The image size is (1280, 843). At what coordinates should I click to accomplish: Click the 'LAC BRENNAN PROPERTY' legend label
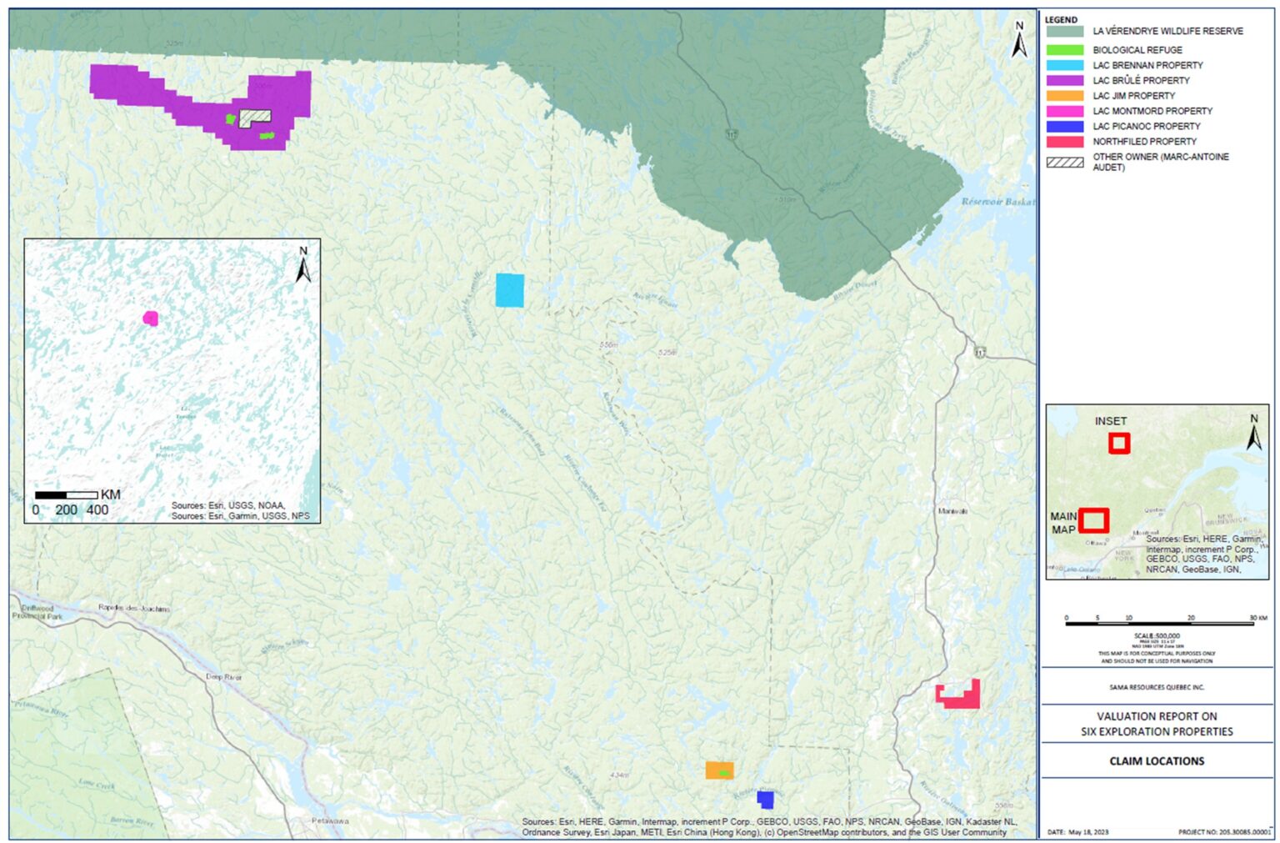[1147, 65]
